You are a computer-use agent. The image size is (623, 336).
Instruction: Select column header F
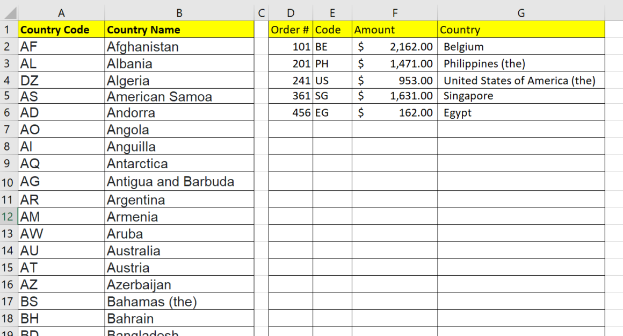(395, 11)
